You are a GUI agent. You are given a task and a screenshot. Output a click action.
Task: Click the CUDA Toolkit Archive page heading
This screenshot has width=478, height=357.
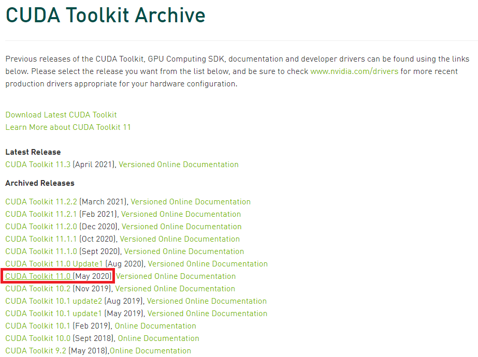pos(106,15)
